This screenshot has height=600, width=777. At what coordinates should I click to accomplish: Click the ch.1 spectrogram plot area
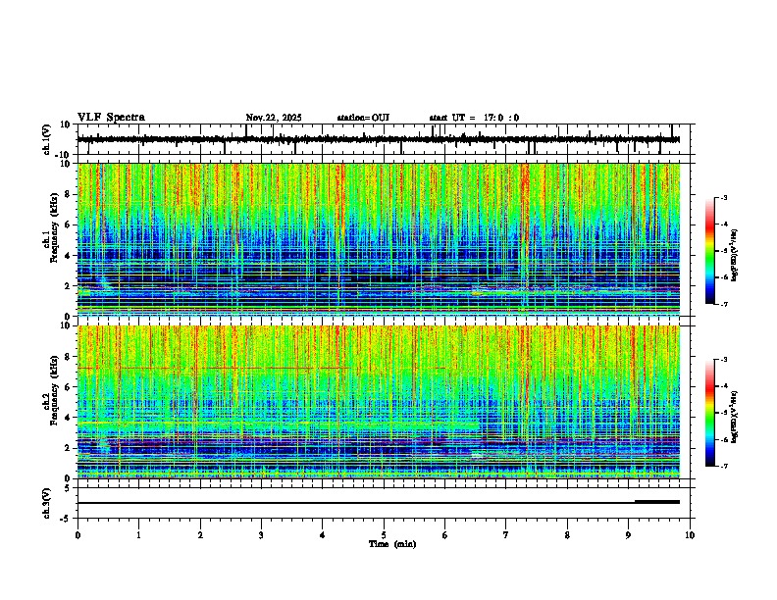[379, 239]
